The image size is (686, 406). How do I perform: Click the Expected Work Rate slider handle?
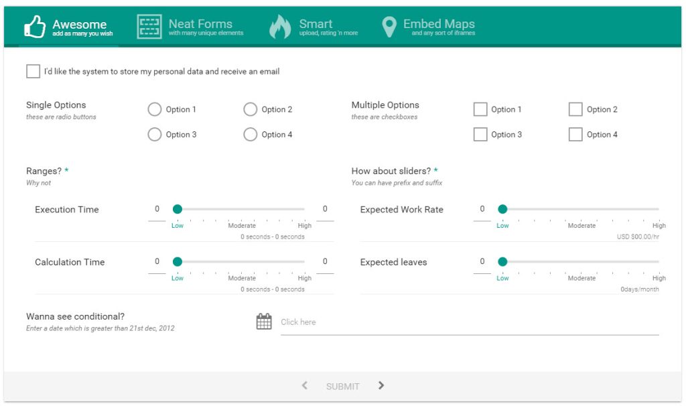pyautogui.click(x=502, y=209)
